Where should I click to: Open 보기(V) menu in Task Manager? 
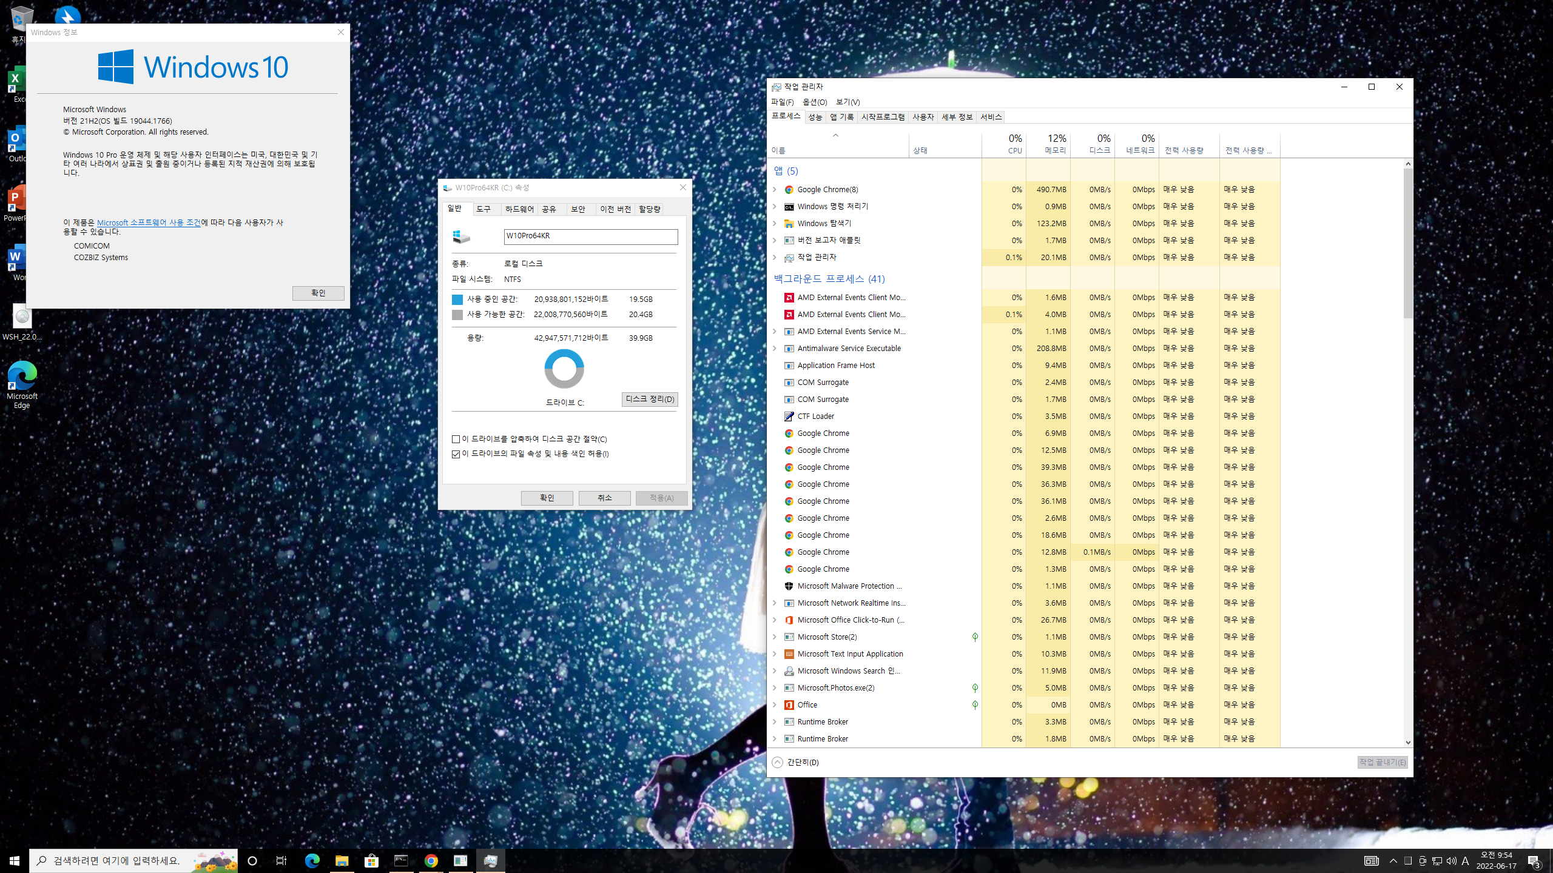pos(847,102)
